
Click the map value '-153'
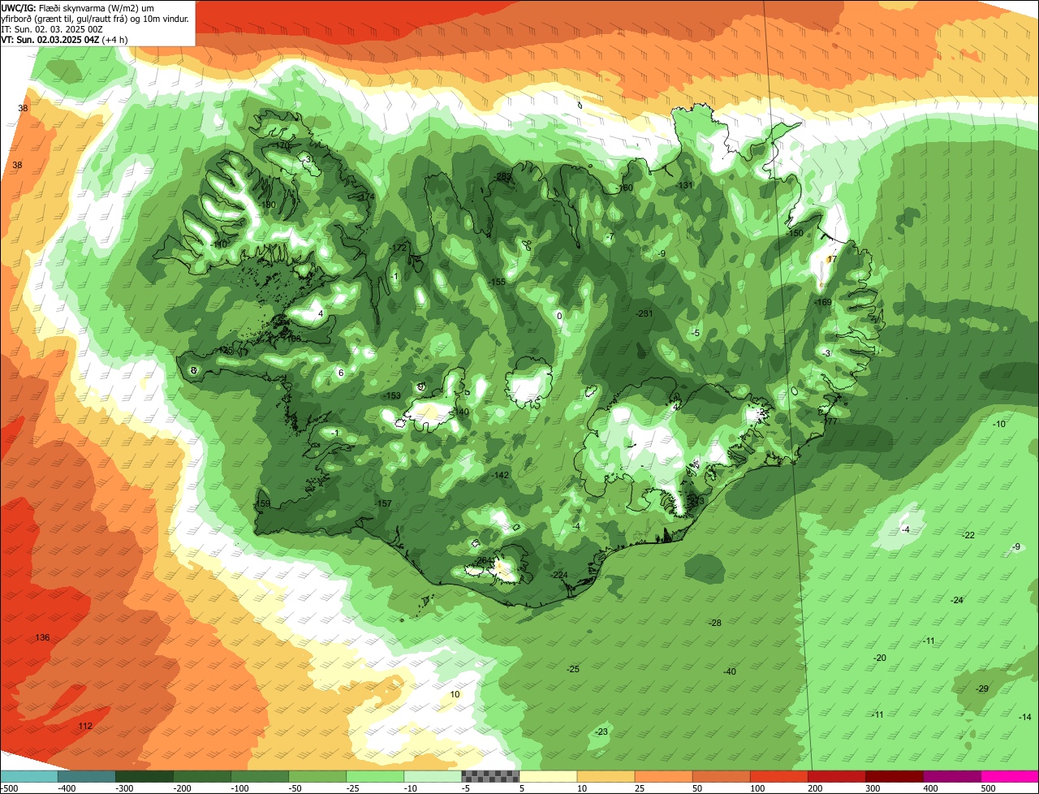(x=392, y=395)
